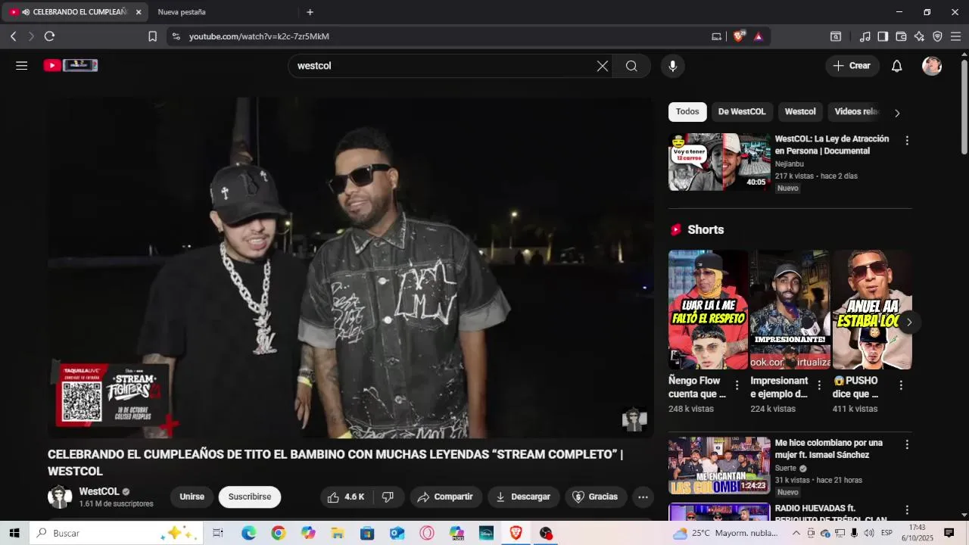Show hidden system tray icons

click(796, 533)
